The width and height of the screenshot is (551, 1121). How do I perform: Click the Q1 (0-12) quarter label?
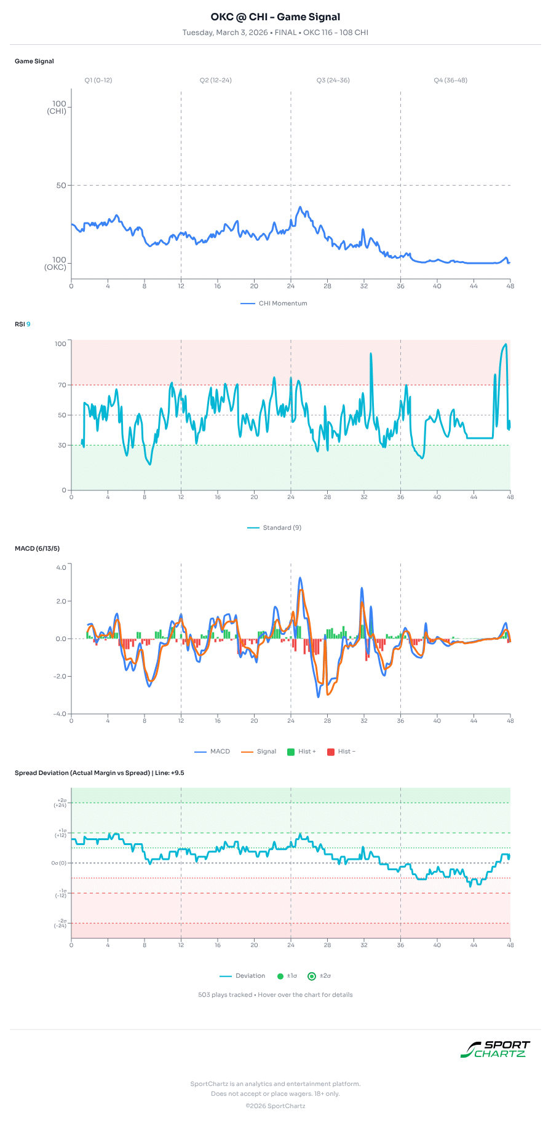pyautogui.click(x=98, y=80)
